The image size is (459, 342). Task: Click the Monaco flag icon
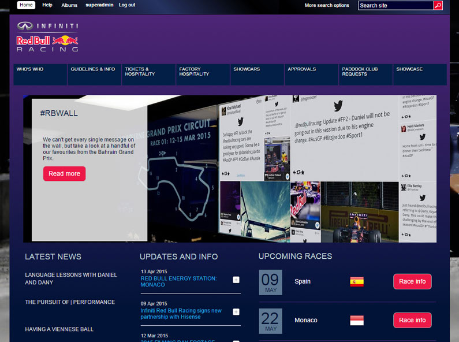(357, 320)
